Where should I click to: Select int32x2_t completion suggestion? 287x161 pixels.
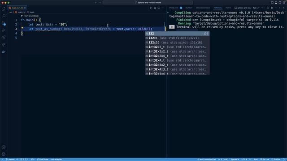[x=177, y=47]
